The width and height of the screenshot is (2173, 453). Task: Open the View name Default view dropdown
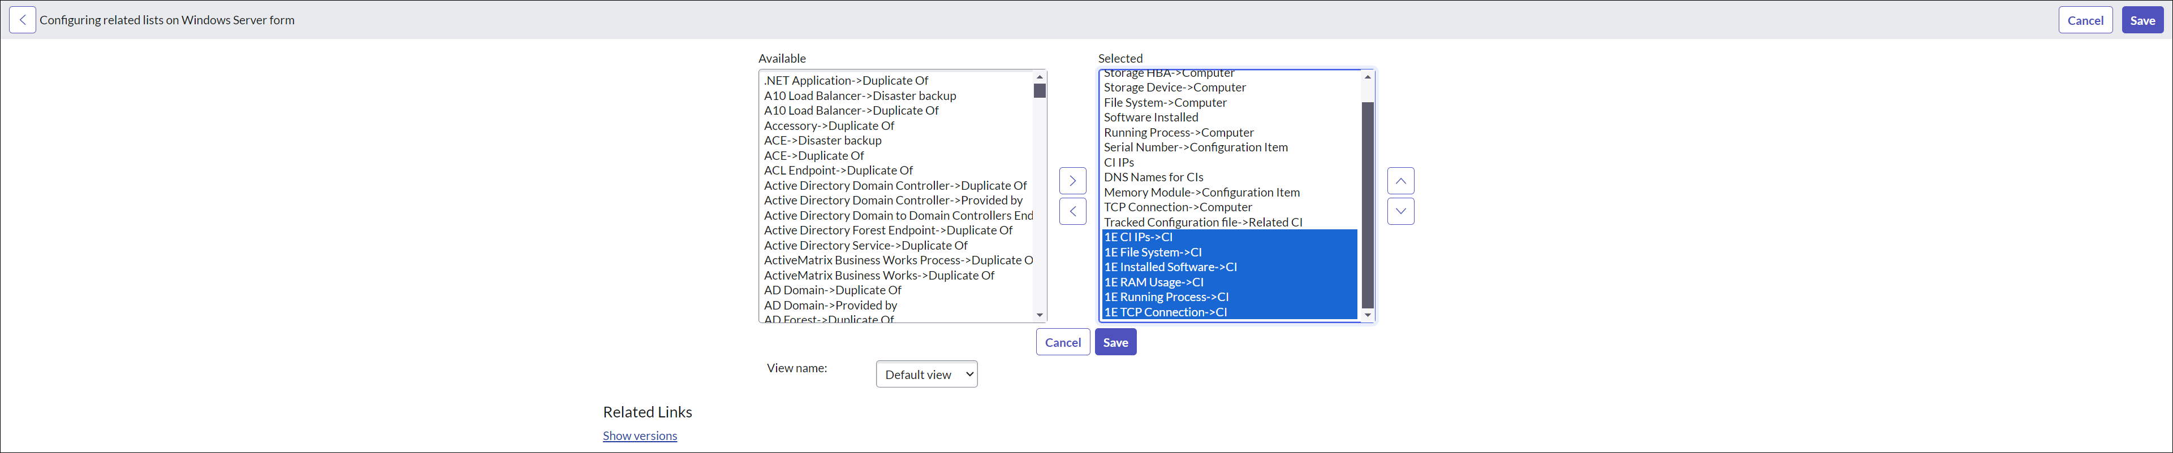926,374
